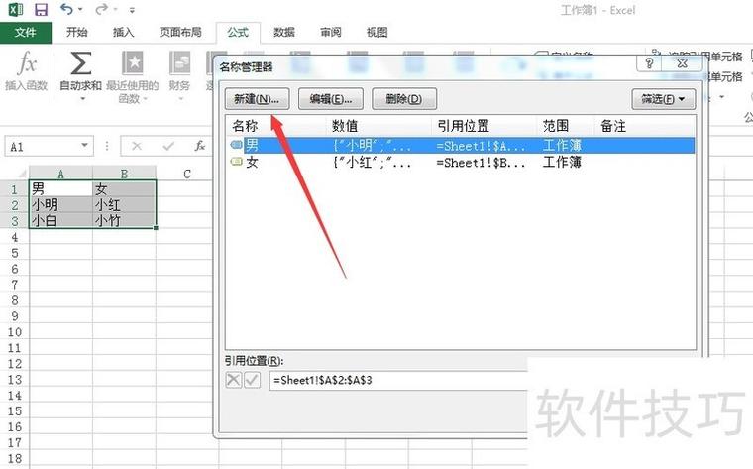Open the quick access toolbar customize dropdown
This screenshot has width=753, height=469.
[132, 10]
